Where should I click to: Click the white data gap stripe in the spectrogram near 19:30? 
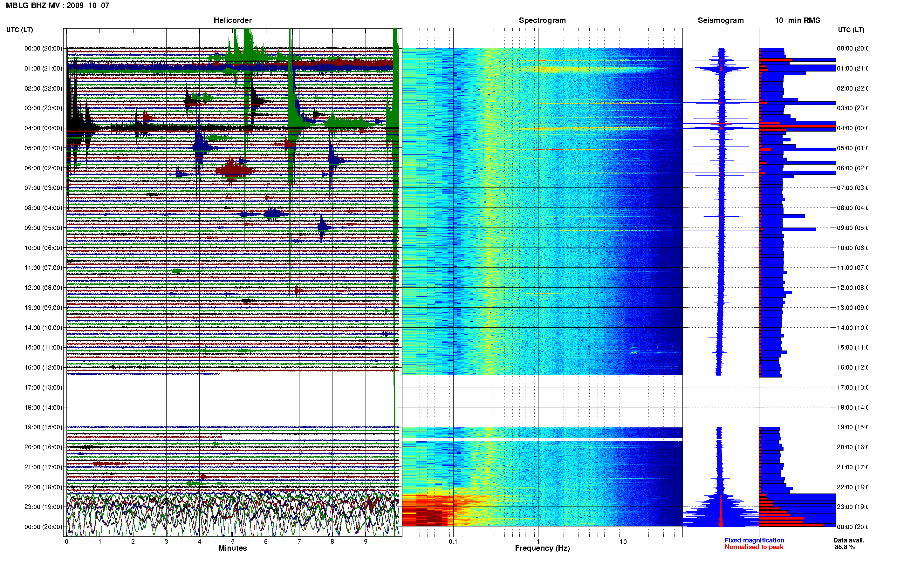[542, 439]
